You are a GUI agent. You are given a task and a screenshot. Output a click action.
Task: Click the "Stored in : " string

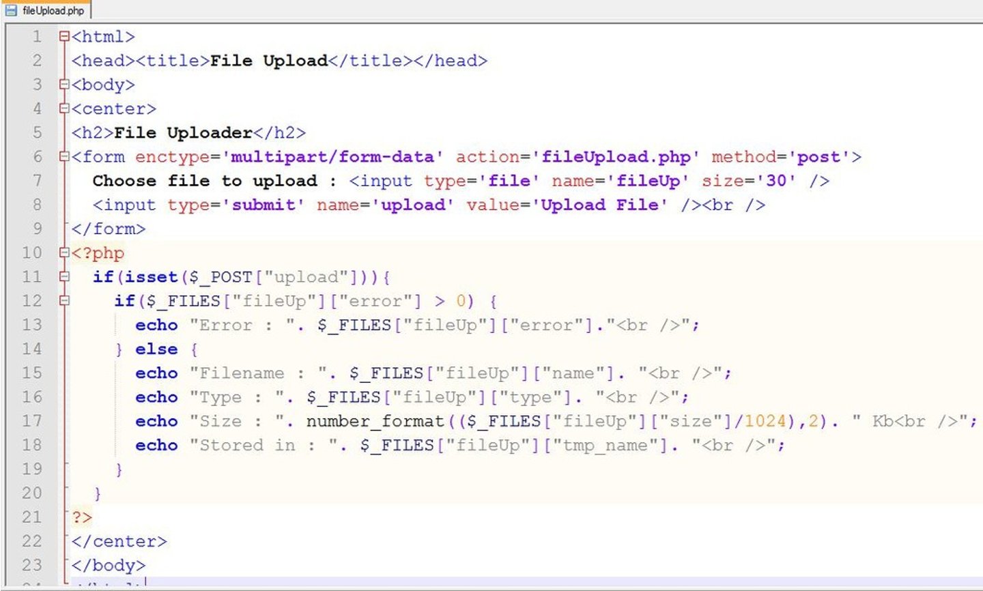pos(264,445)
